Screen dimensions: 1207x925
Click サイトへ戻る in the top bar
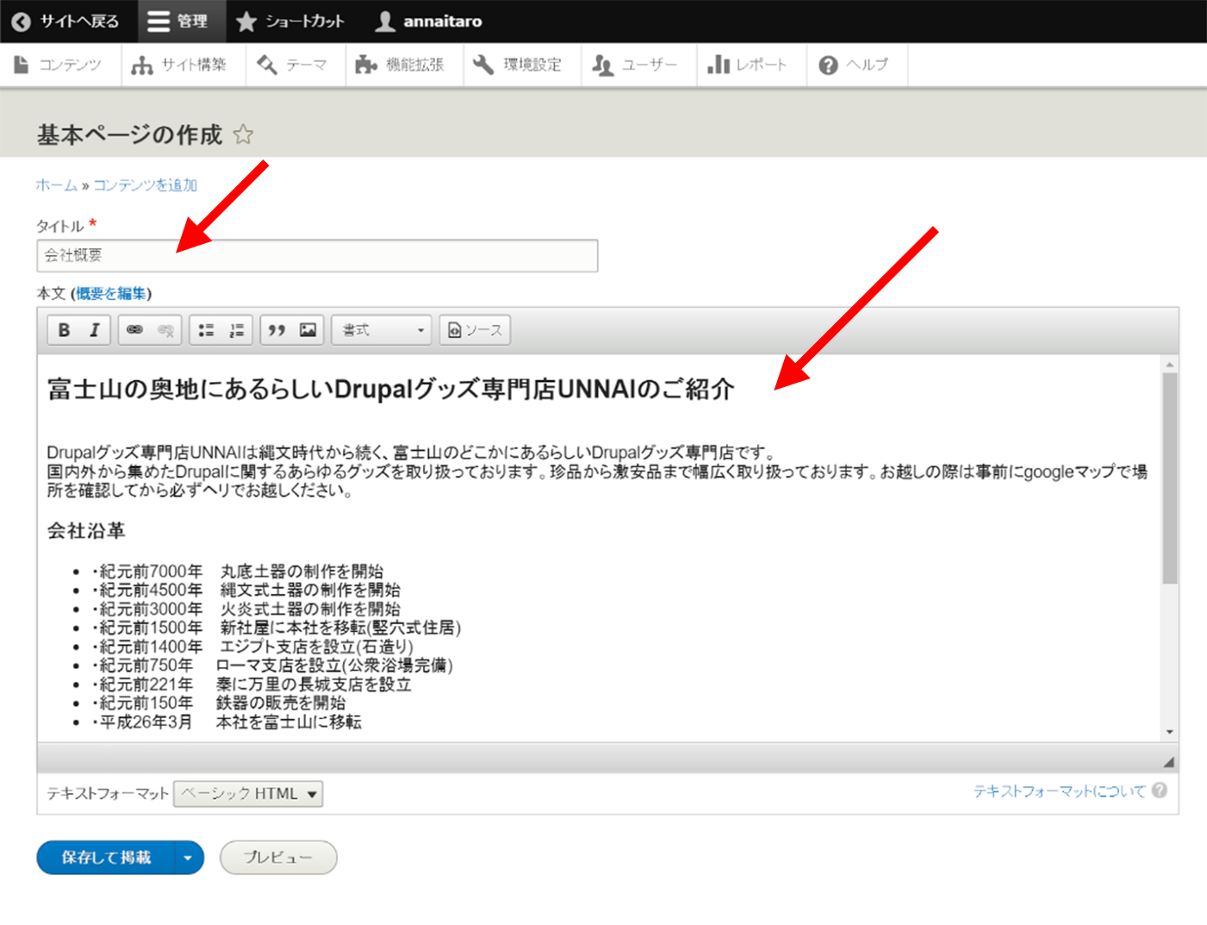click(66, 22)
